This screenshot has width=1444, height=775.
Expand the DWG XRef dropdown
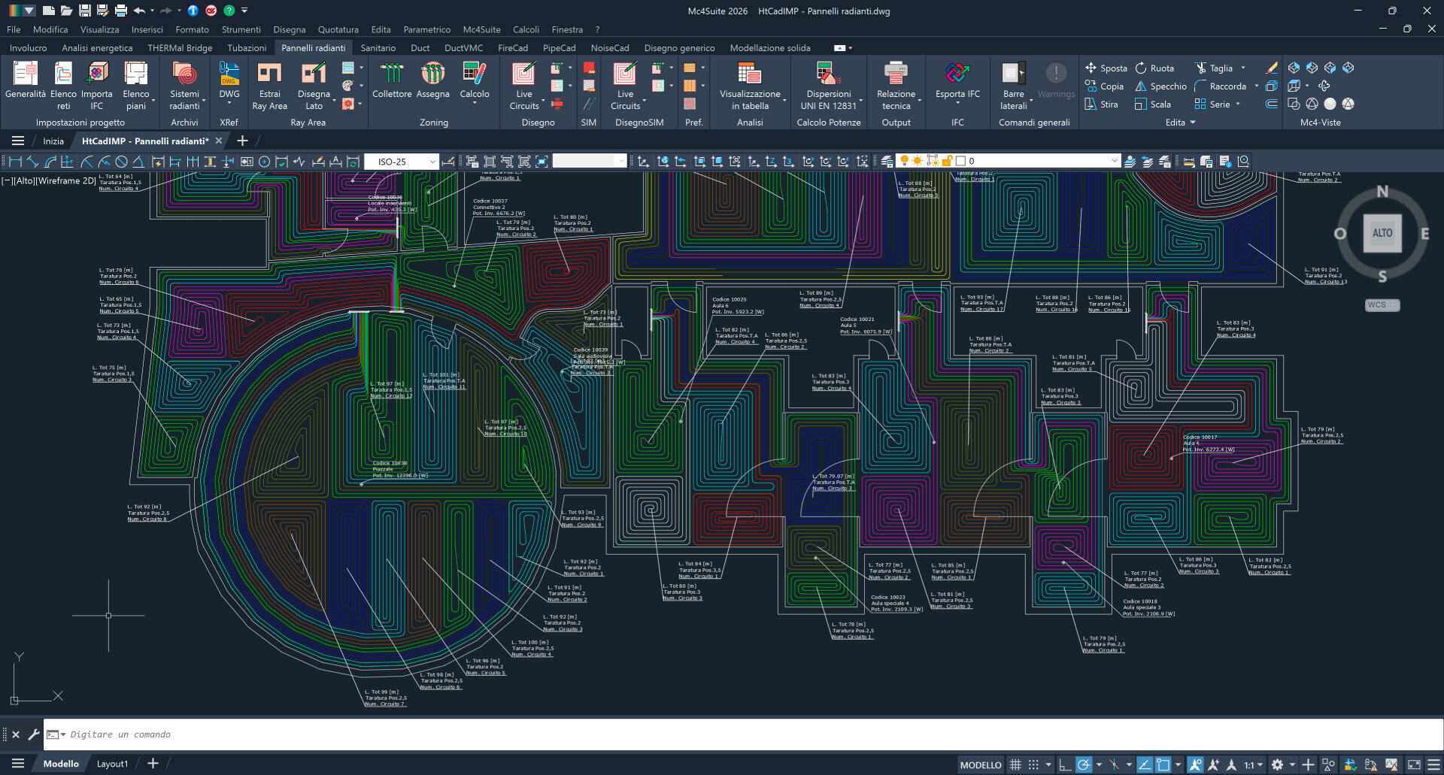(229, 103)
